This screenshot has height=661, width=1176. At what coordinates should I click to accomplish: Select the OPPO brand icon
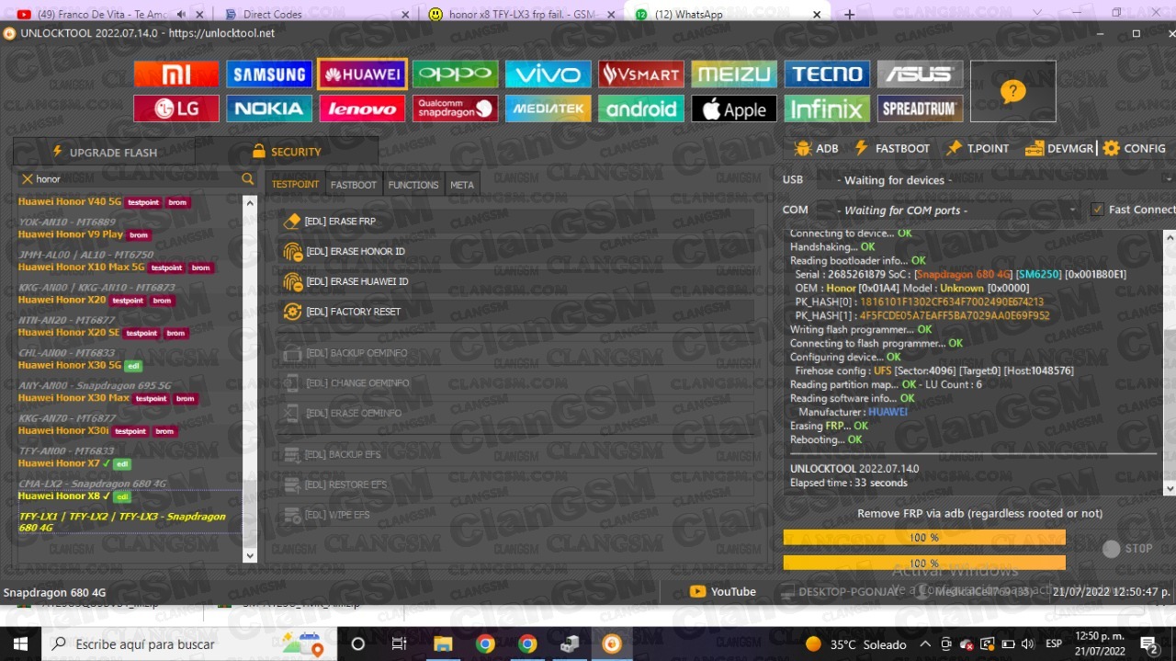tap(456, 74)
